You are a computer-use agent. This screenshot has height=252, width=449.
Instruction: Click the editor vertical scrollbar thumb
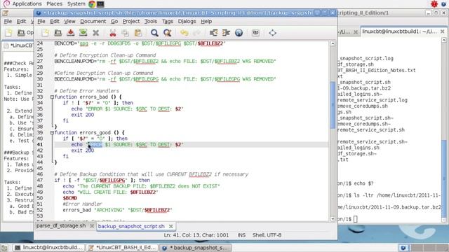pos(333,105)
